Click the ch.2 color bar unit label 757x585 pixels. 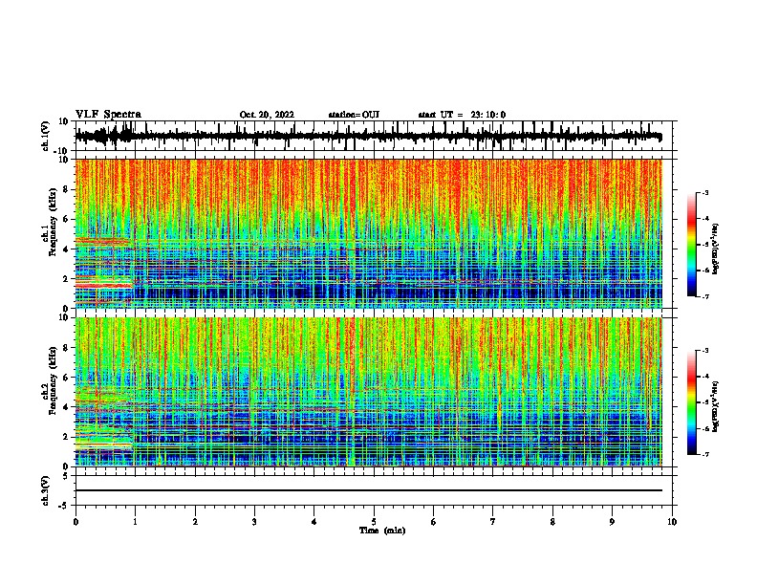click(716, 406)
